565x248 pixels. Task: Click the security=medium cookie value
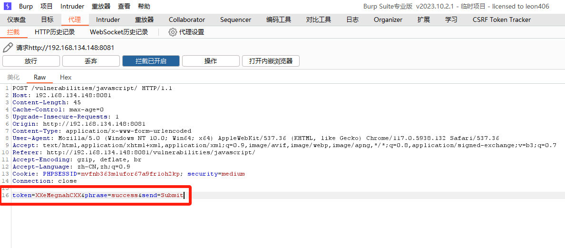click(x=216, y=174)
